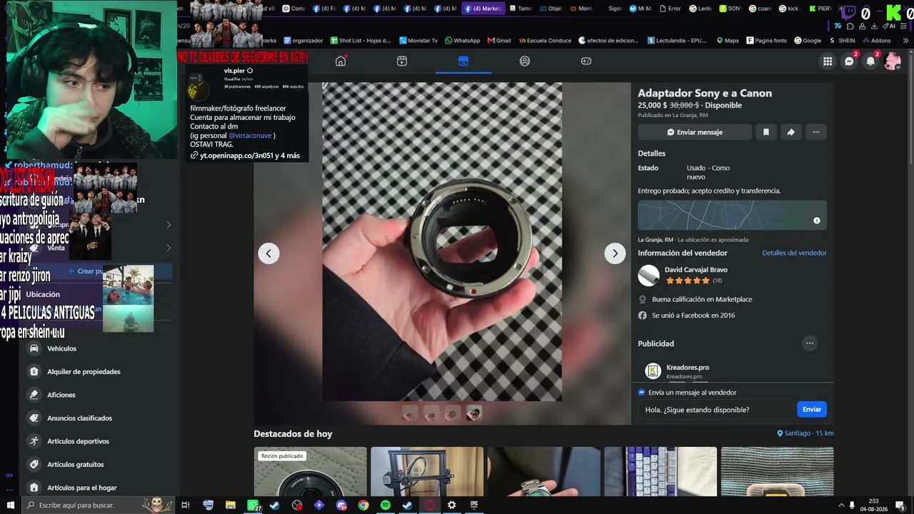
Task: Switch to the Error browser tab
Action: click(670, 9)
